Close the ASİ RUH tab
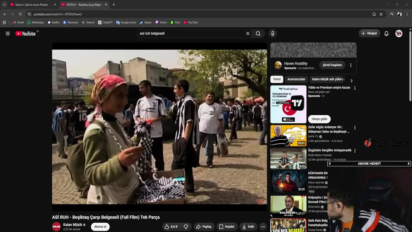The image size is (412, 232). pyautogui.click(x=106, y=5)
